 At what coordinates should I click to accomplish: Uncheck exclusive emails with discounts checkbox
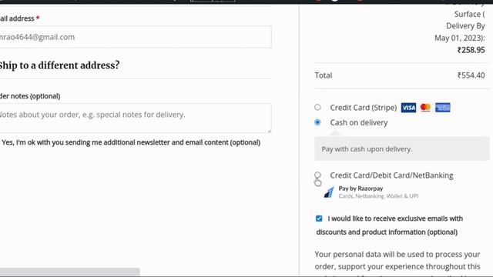(x=319, y=219)
